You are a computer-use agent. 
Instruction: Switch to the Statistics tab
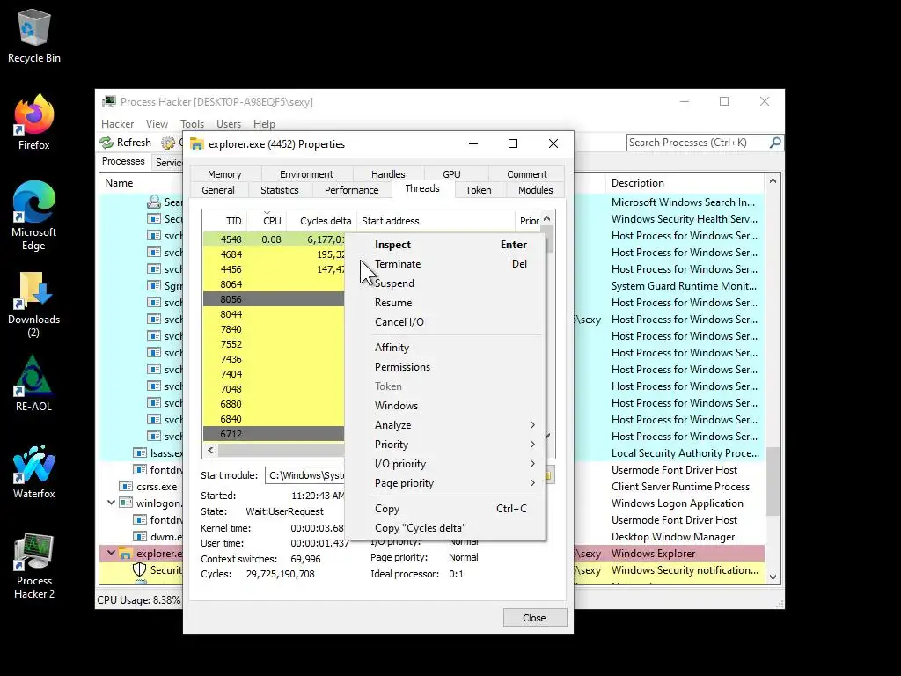pos(280,190)
